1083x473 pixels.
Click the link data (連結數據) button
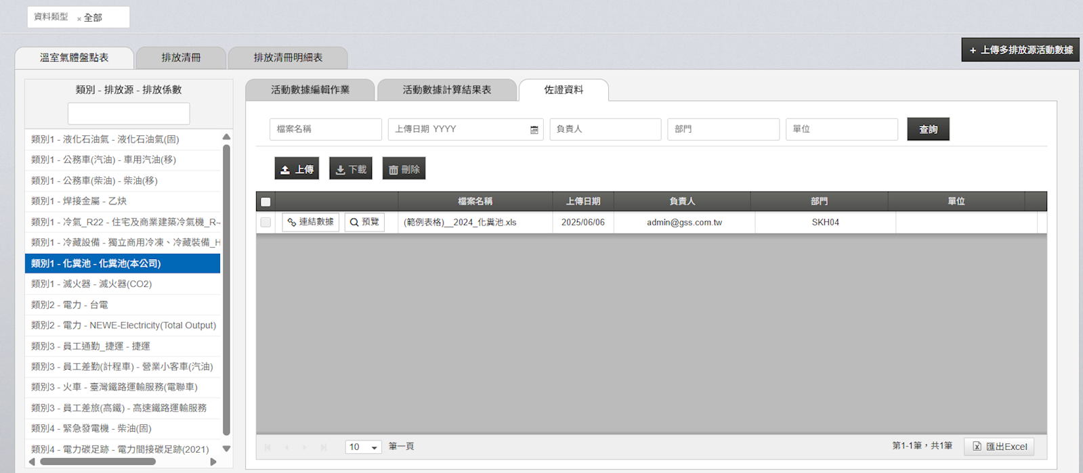(310, 222)
